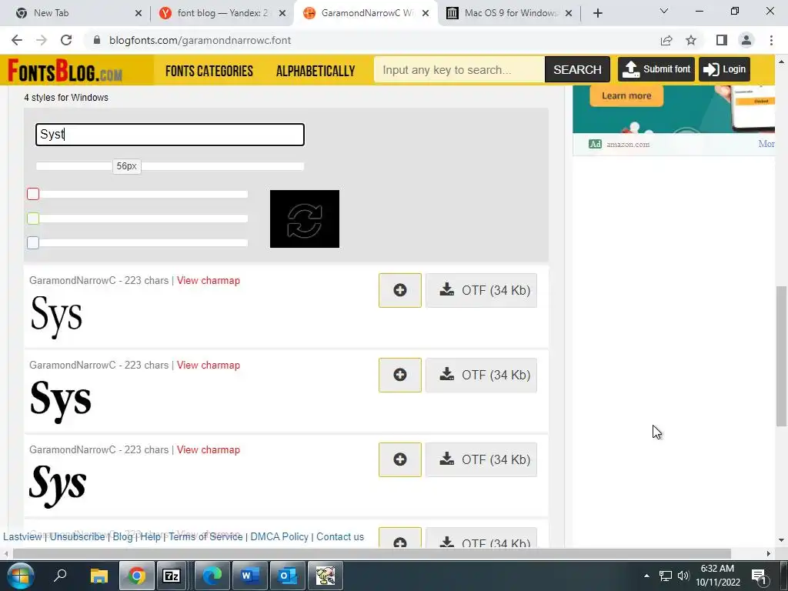Open the Windows Start menu
This screenshot has width=788, height=591.
point(20,576)
